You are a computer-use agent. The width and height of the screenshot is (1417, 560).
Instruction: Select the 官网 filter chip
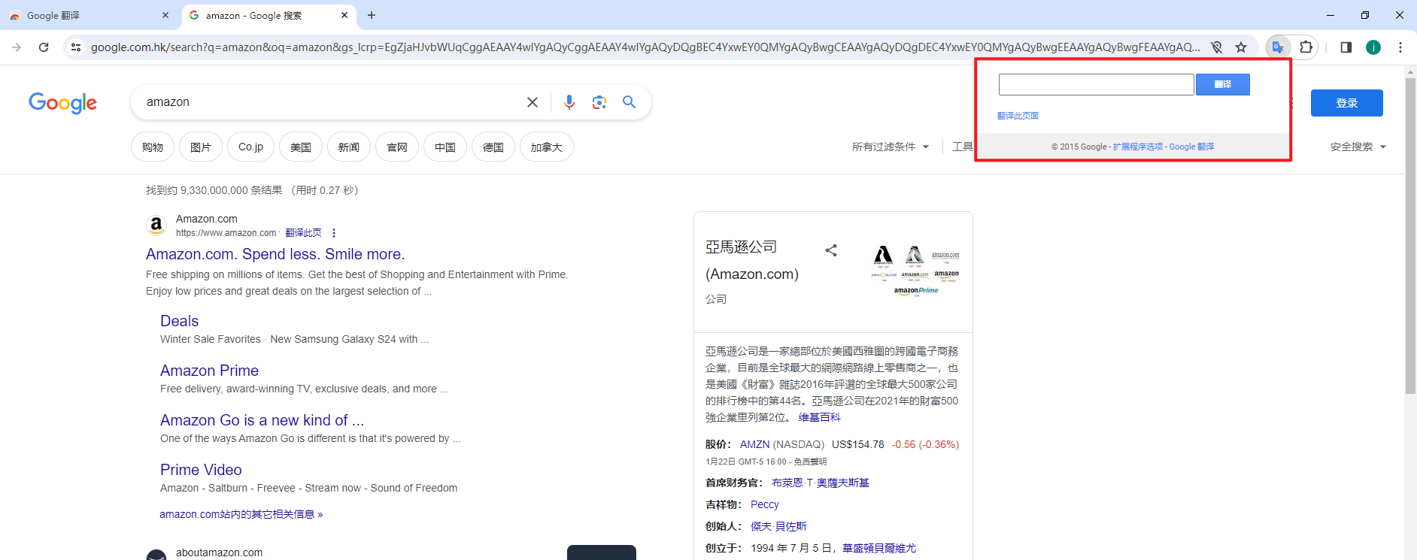point(397,147)
